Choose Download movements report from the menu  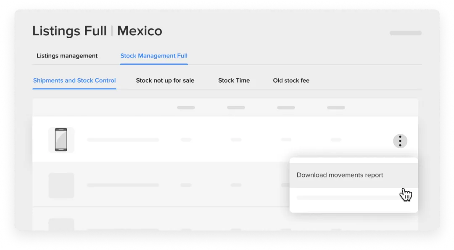354,175
